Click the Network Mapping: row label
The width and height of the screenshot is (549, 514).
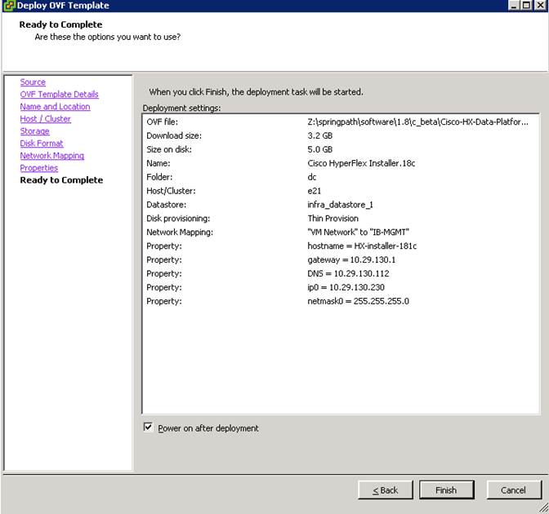pyautogui.click(x=180, y=233)
